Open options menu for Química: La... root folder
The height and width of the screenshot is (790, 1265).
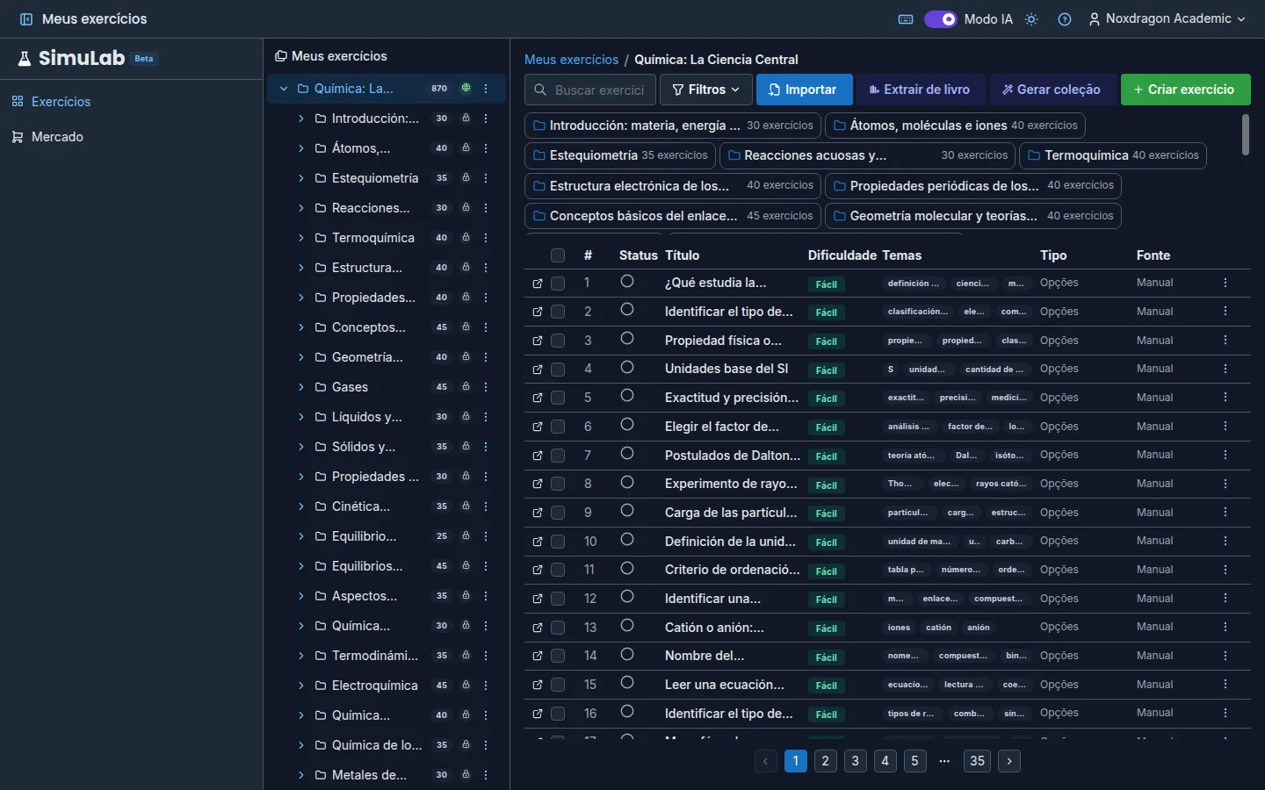point(486,89)
